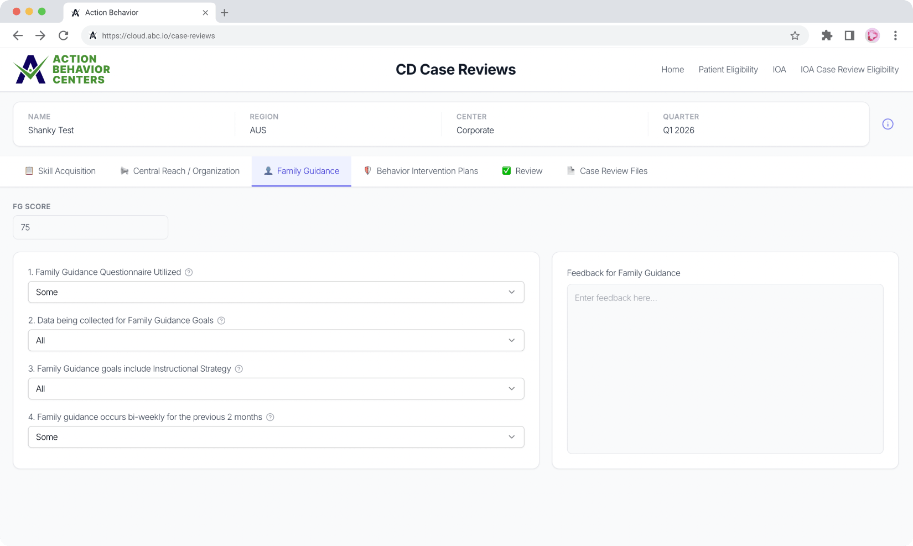The width and height of the screenshot is (913, 546).
Task: Click the site info icon in address bar
Action: pyautogui.click(x=93, y=35)
